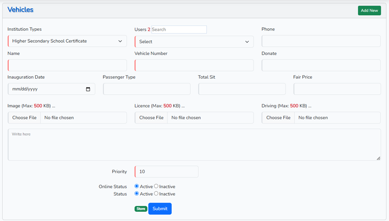The image size is (389, 221).
Task: Open the calendar picker in Inauguration Date
Action: click(x=88, y=89)
